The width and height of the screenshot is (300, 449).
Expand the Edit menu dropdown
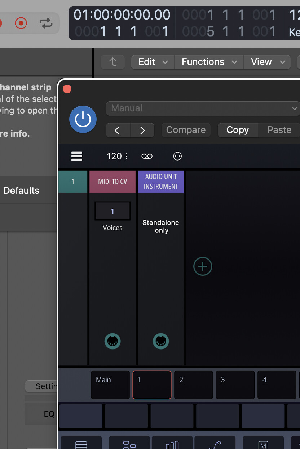(x=153, y=62)
